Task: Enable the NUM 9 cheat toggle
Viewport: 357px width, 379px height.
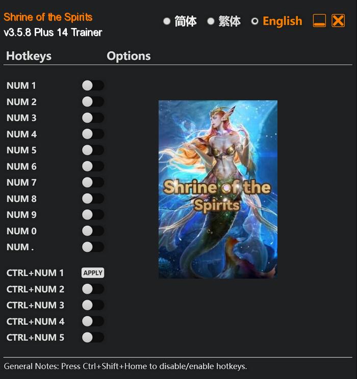Action: click(93, 214)
